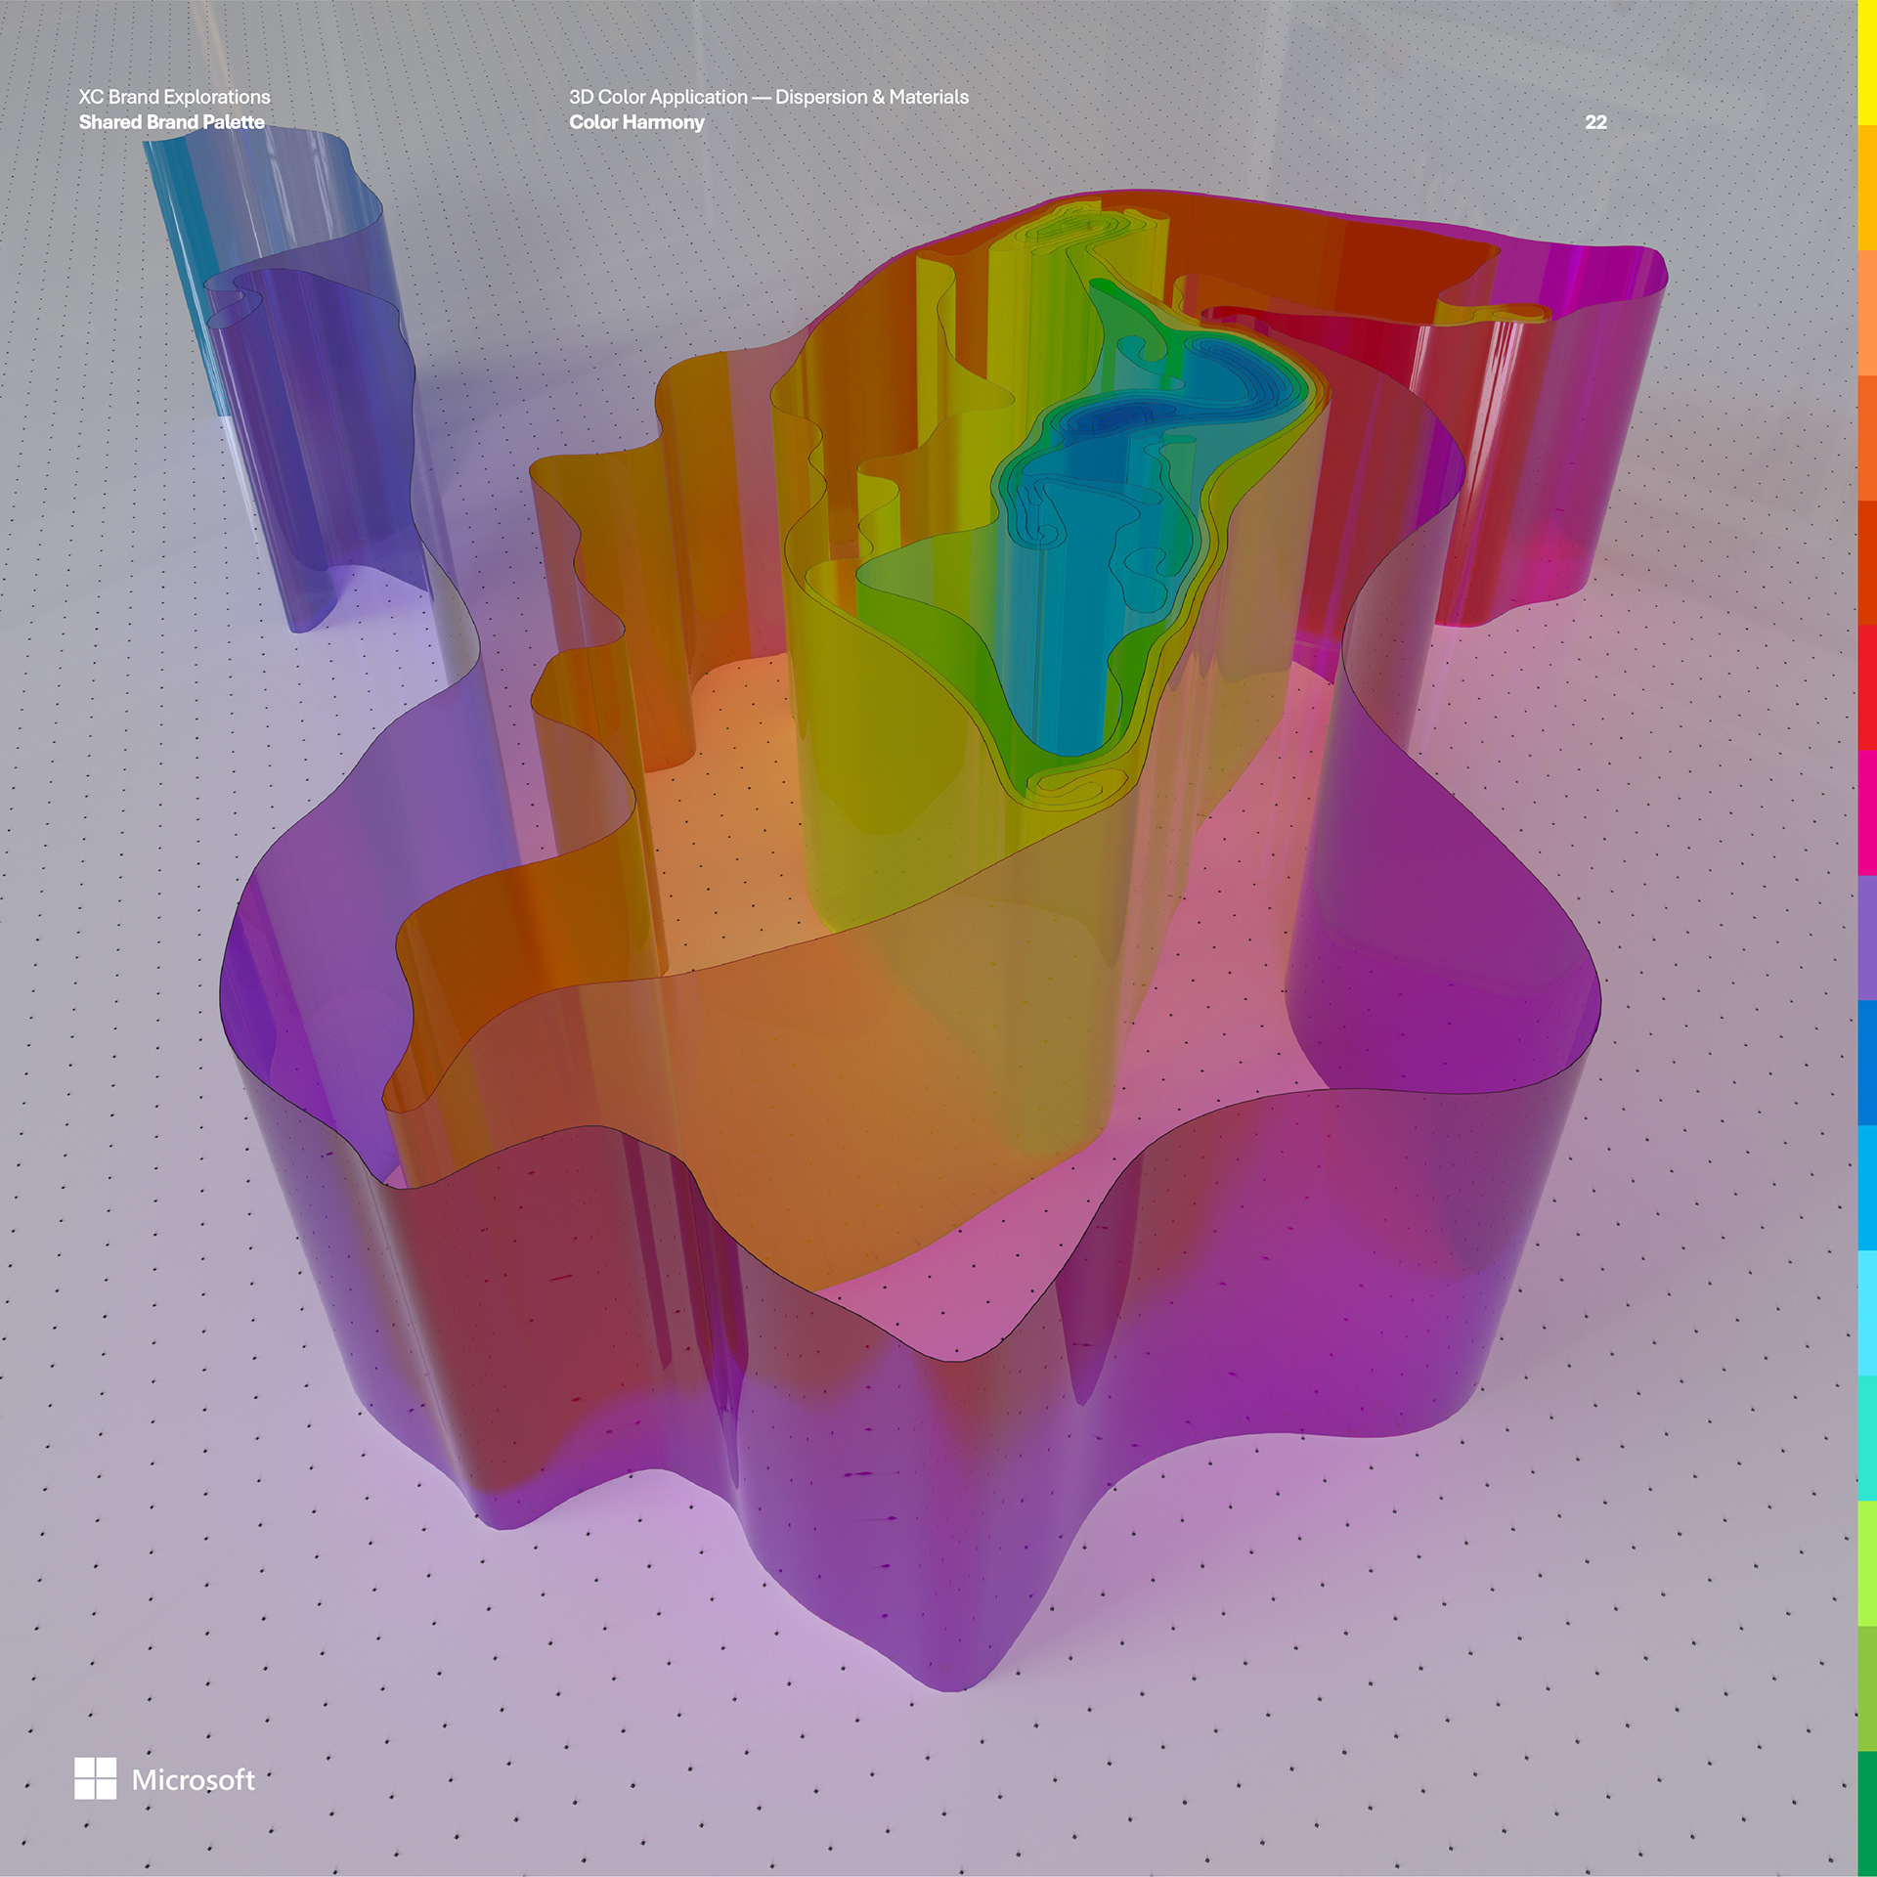Click the Shared Brand Palette subtitle

click(171, 122)
